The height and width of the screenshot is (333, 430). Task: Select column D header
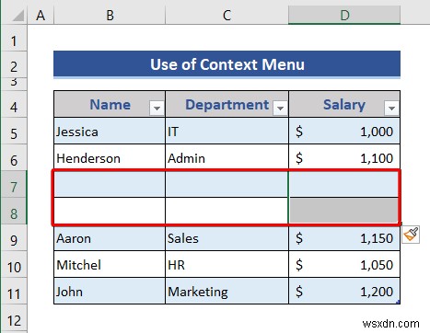[x=344, y=15]
